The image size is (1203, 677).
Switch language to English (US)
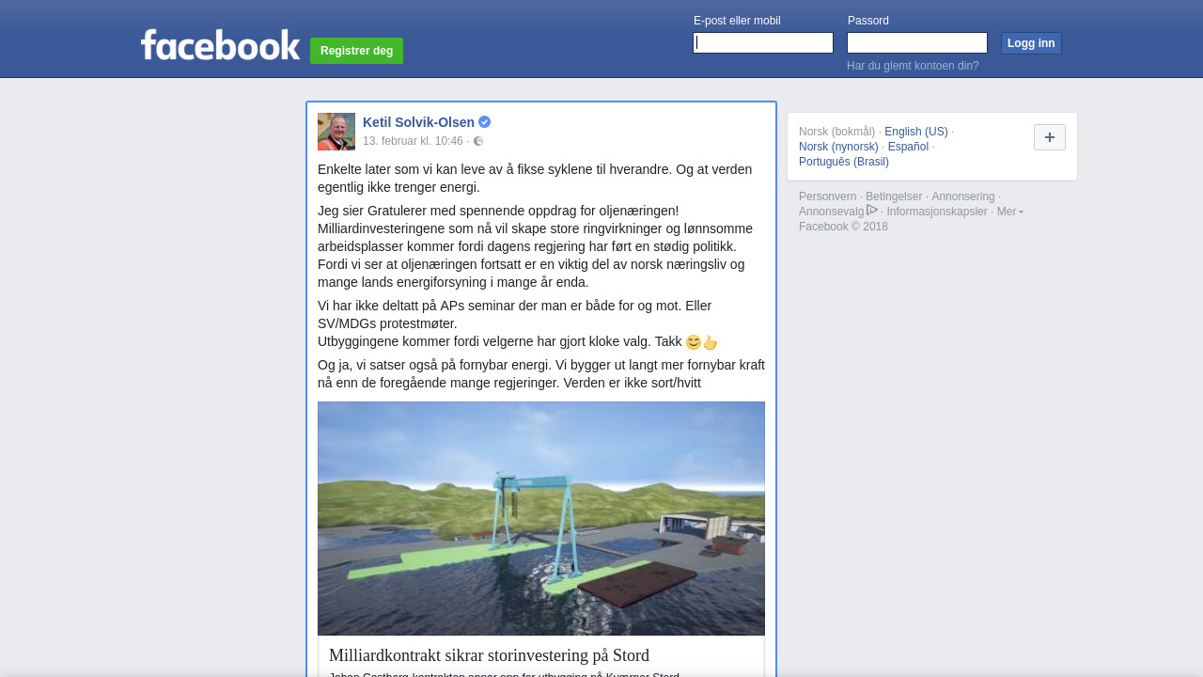[916, 132]
